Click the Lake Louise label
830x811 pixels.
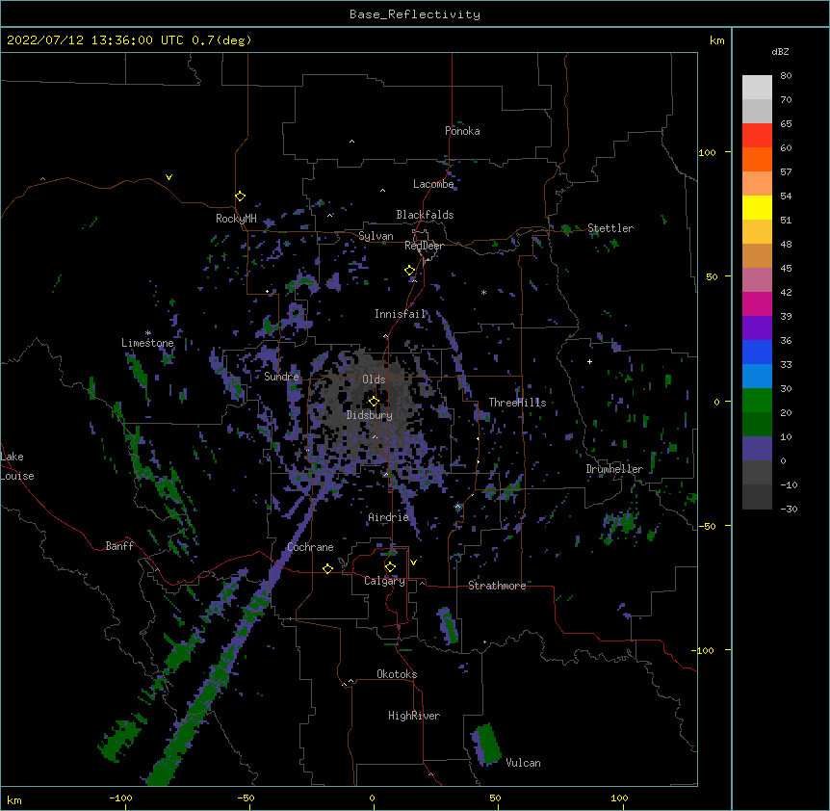[x=17, y=466]
